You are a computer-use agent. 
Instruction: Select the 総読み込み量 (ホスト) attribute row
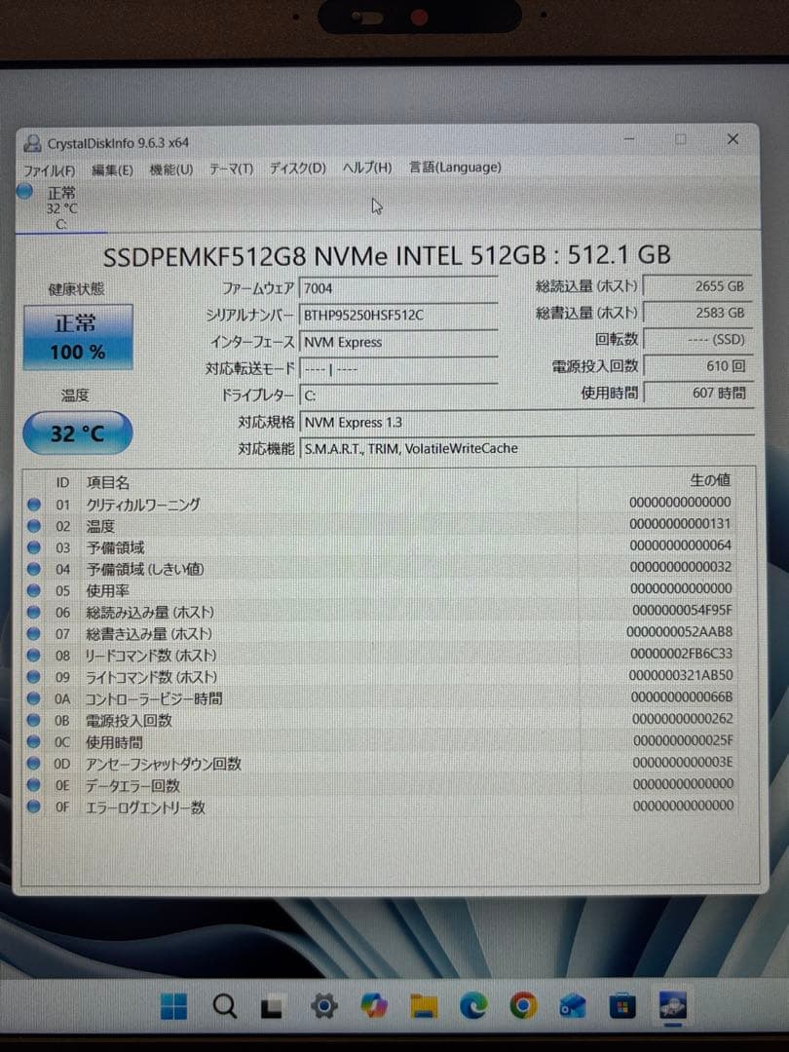[x=381, y=611]
